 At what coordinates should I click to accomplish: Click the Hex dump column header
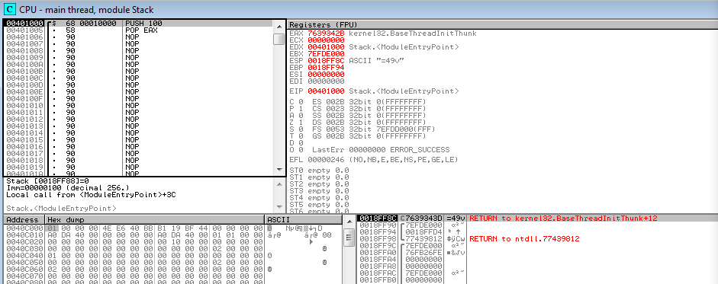click(155, 219)
